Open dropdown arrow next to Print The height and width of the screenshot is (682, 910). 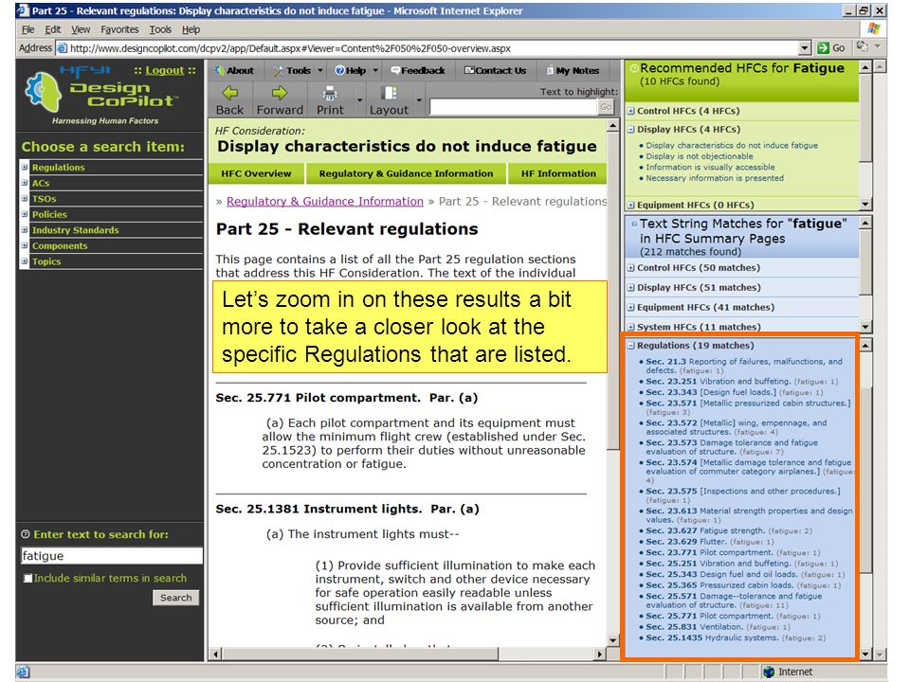pos(360,99)
